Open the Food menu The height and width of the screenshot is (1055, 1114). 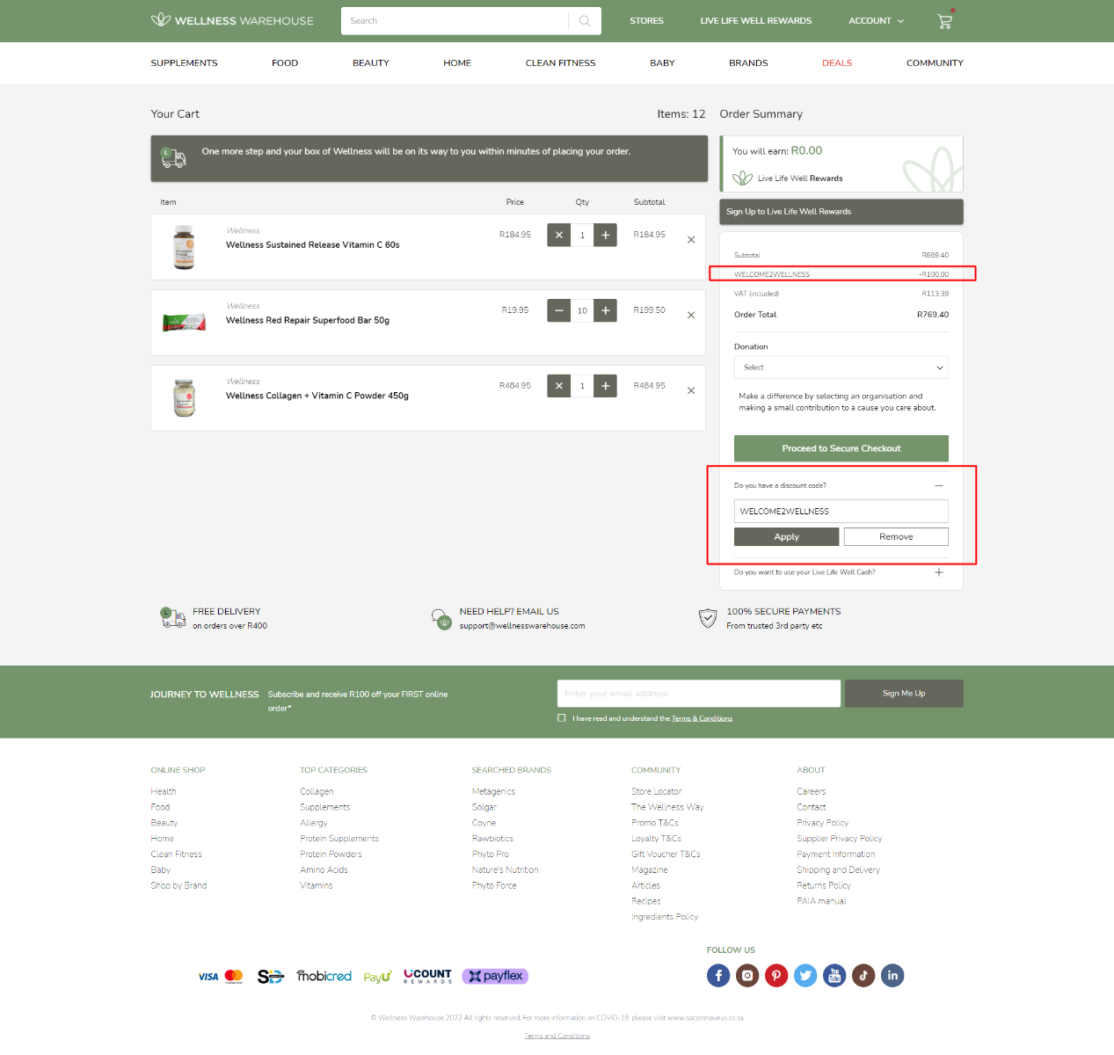tap(285, 63)
